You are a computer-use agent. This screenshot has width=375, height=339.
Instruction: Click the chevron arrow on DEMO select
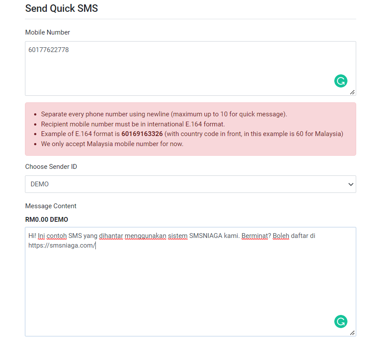[x=350, y=185]
